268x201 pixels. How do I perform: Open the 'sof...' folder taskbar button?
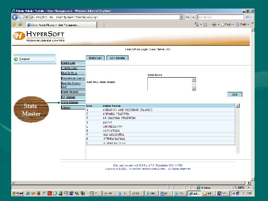pyautogui.click(x=208, y=193)
